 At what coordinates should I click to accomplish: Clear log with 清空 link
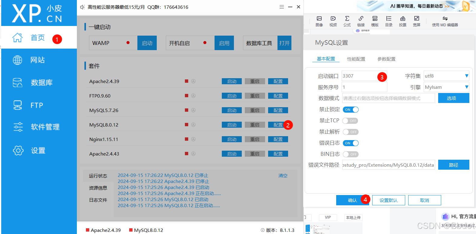pos(283,175)
